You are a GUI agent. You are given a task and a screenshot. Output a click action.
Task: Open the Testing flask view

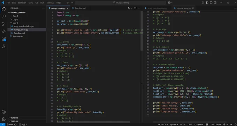point(3,47)
